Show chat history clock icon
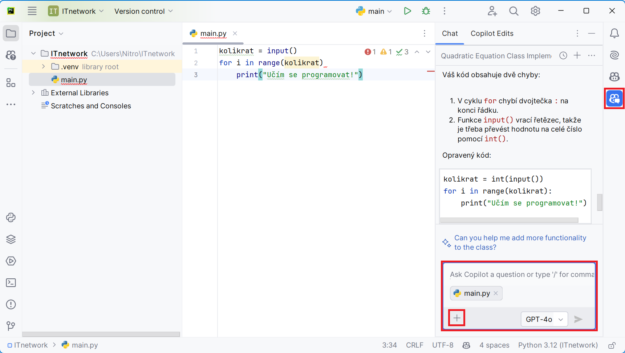Viewport: 625px width, 353px height. click(563, 55)
